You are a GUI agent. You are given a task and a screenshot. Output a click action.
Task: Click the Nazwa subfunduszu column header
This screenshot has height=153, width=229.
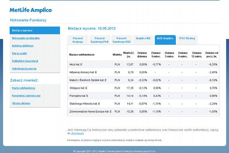tap(82, 55)
